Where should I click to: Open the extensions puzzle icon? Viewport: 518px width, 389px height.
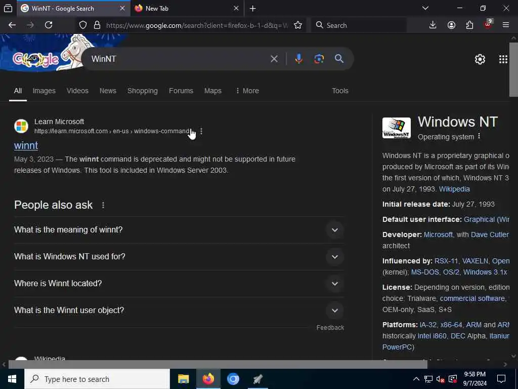tap(469, 25)
